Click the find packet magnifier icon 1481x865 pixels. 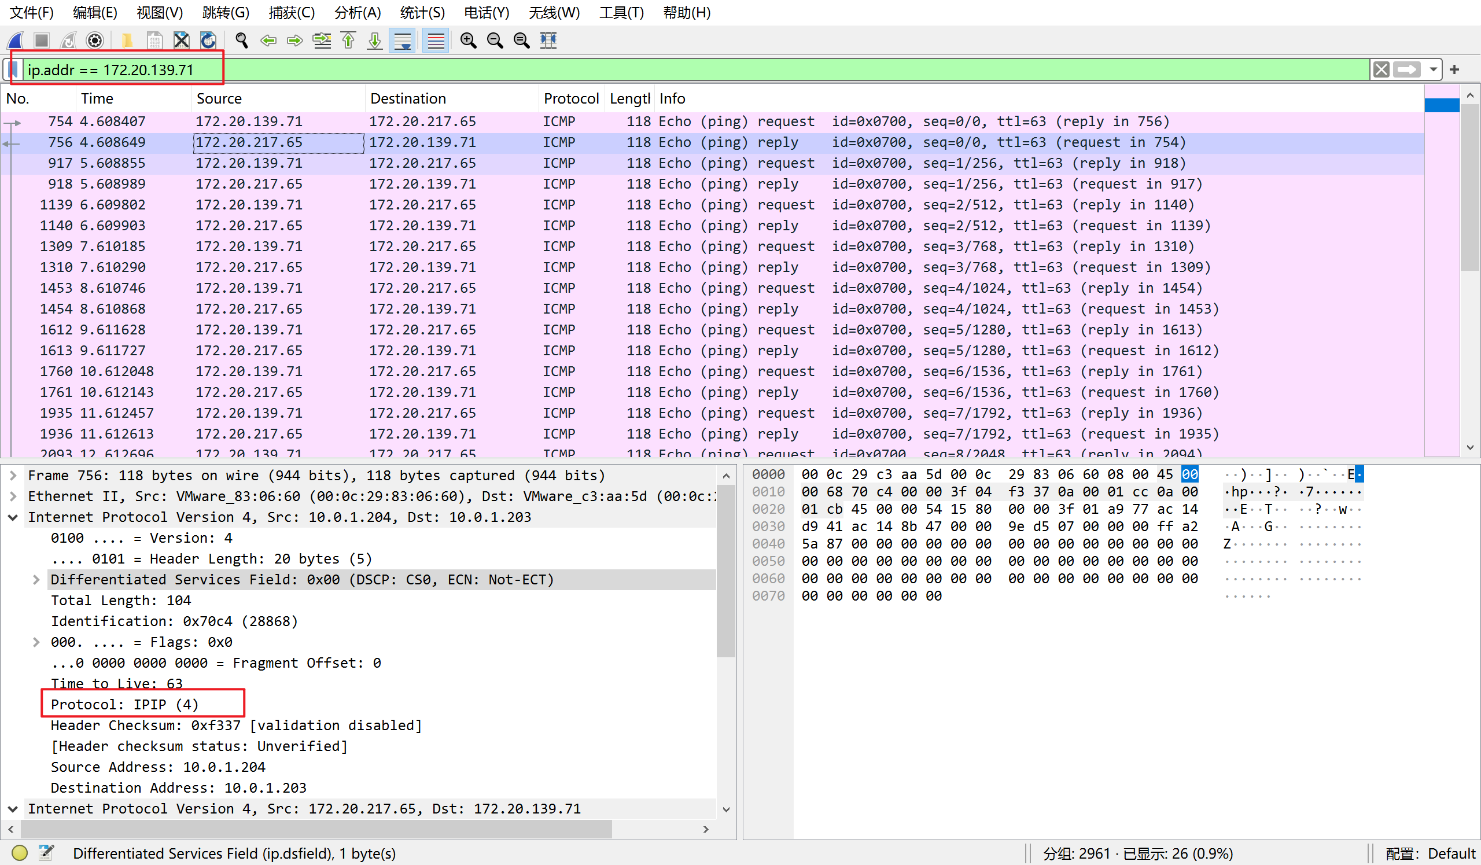pos(241,40)
